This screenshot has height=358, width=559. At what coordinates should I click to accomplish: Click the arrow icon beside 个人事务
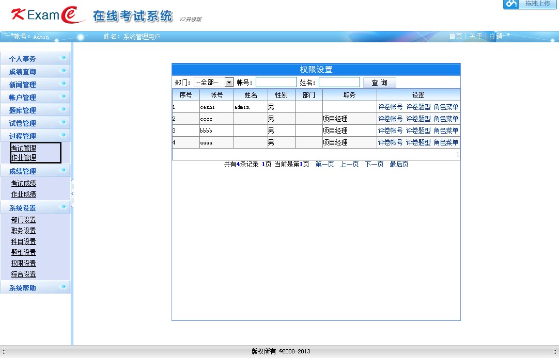pyautogui.click(x=63, y=58)
